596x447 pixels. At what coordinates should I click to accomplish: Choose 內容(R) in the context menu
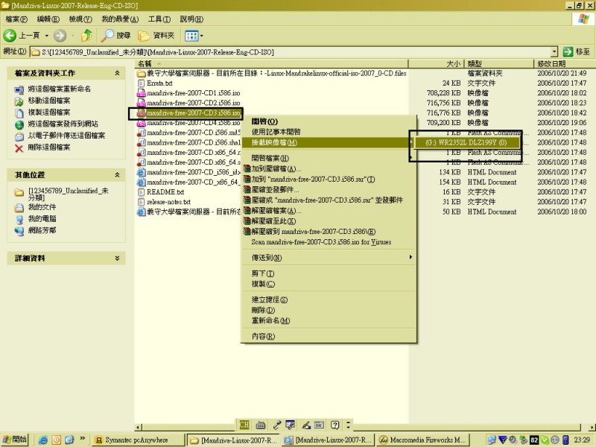point(329,336)
